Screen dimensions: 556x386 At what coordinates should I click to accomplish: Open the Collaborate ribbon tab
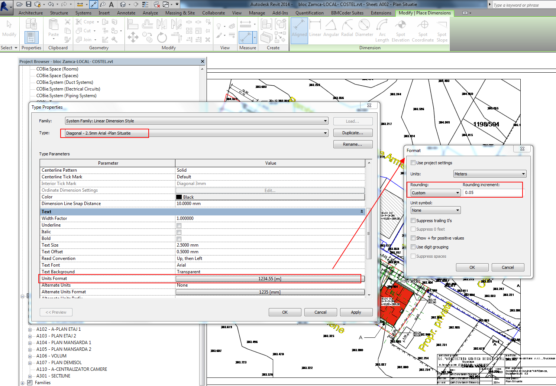click(213, 13)
